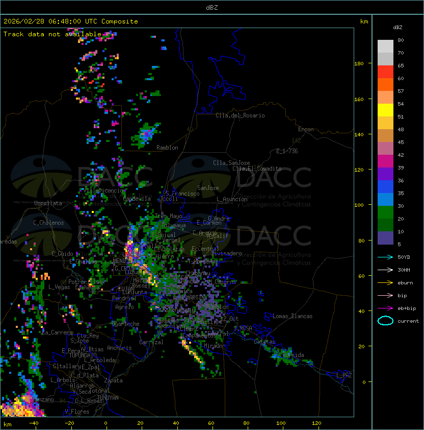Click the cyan 'current' ellipse legend icon

coord(385,321)
